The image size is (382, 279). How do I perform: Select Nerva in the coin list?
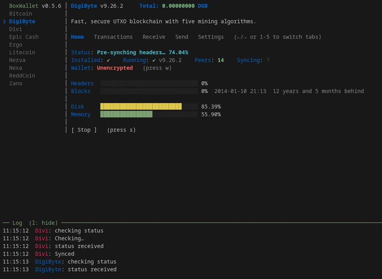[17, 60]
